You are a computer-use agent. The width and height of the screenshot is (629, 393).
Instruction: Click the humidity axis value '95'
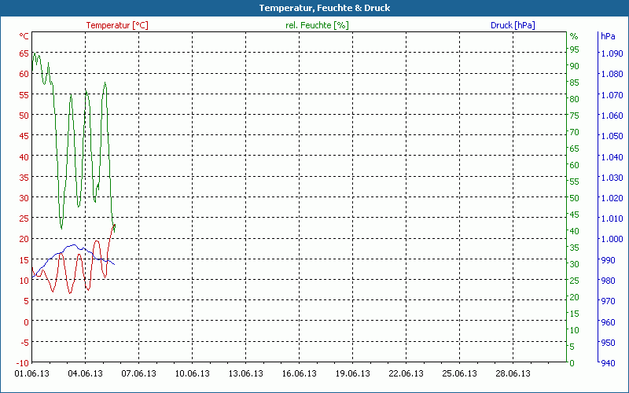click(575, 50)
